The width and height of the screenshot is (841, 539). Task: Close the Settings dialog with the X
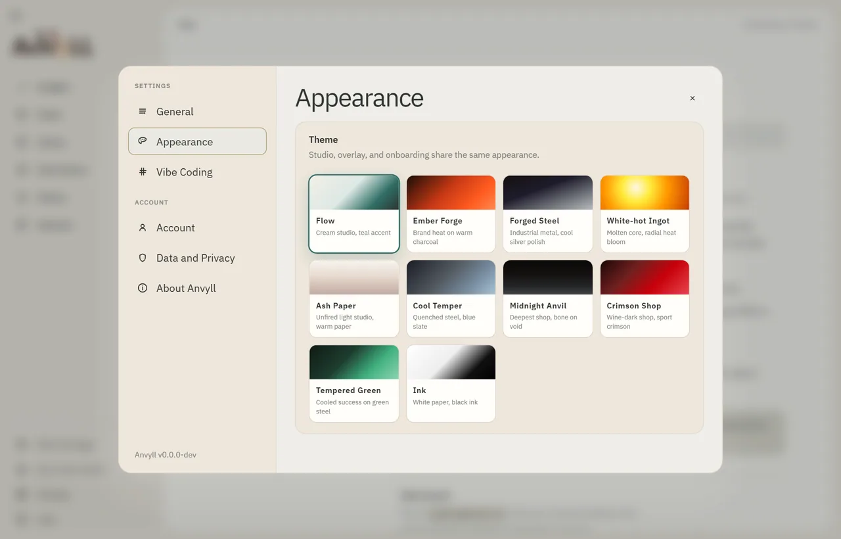pyautogui.click(x=693, y=98)
